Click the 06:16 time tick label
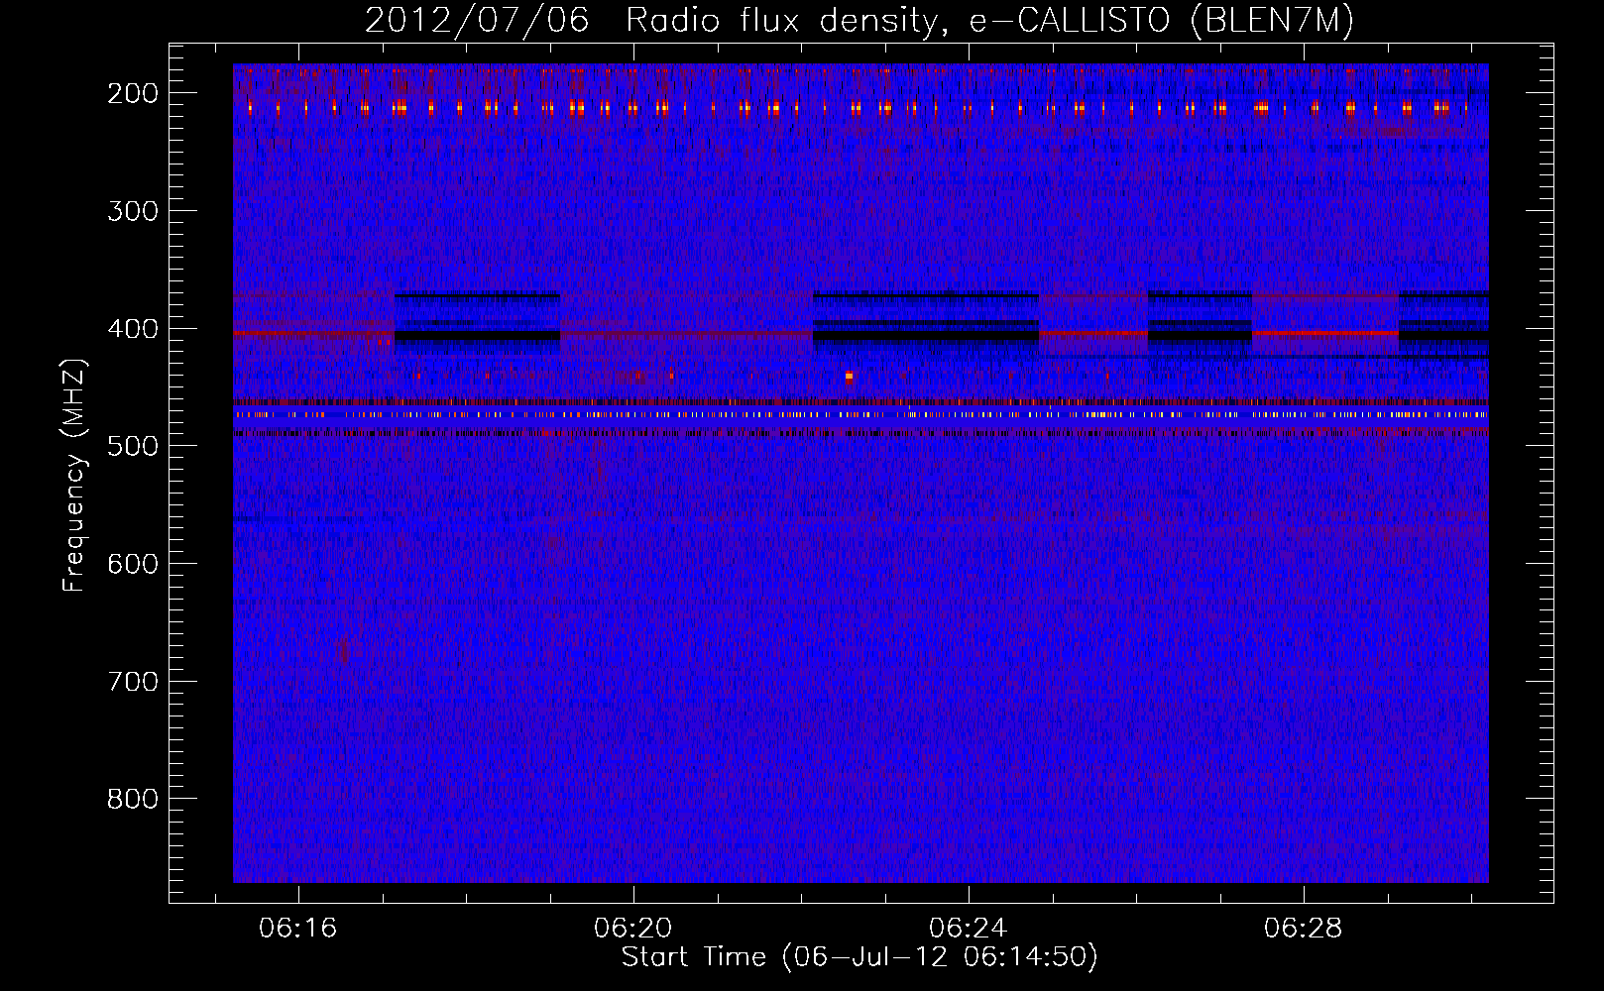This screenshot has height=991, width=1604. click(x=298, y=928)
